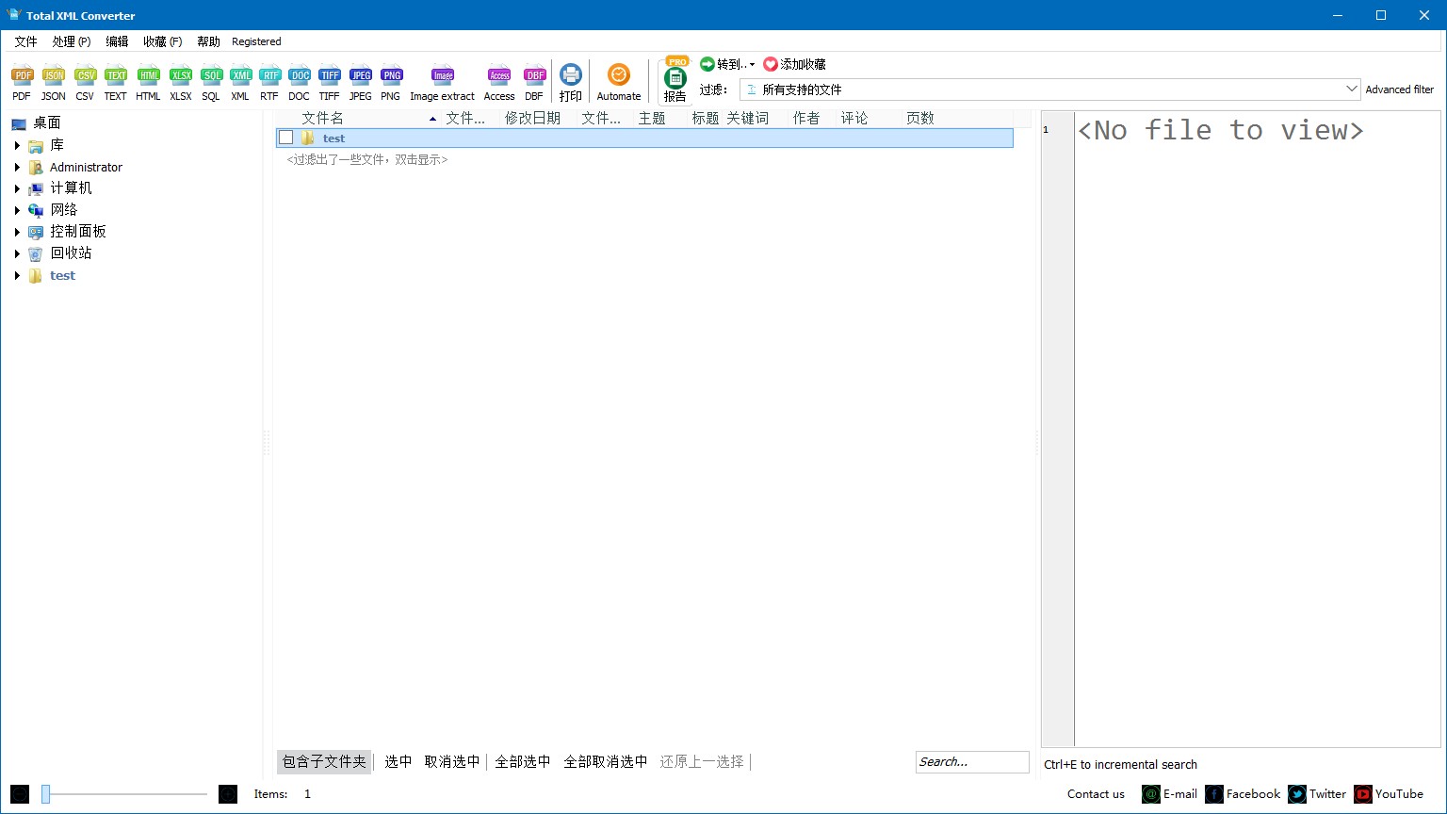Open the 转到 dropdown arrow
Screen dimensions: 1447x814
752,65
